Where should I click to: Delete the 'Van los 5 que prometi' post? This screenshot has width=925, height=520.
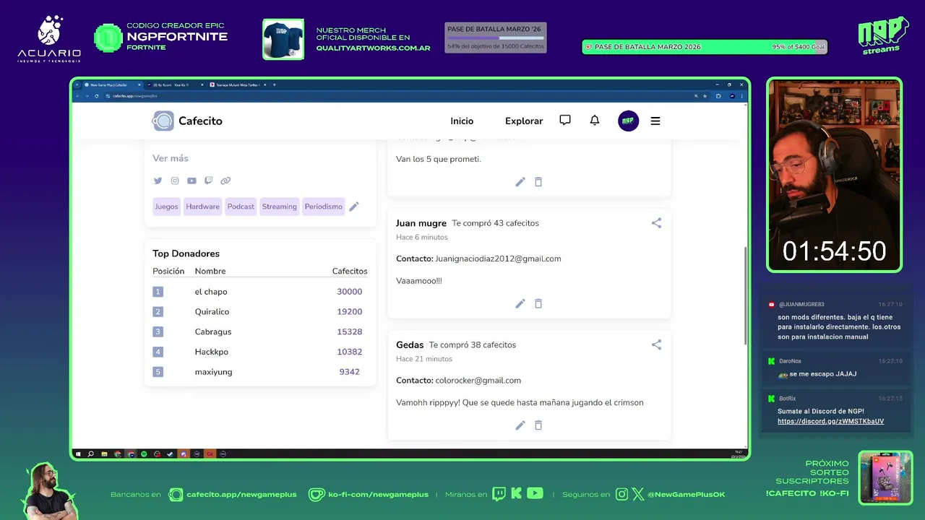pyautogui.click(x=538, y=182)
